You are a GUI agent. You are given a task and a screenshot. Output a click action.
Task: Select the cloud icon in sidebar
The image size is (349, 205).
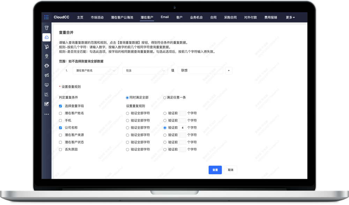point(46,37)
